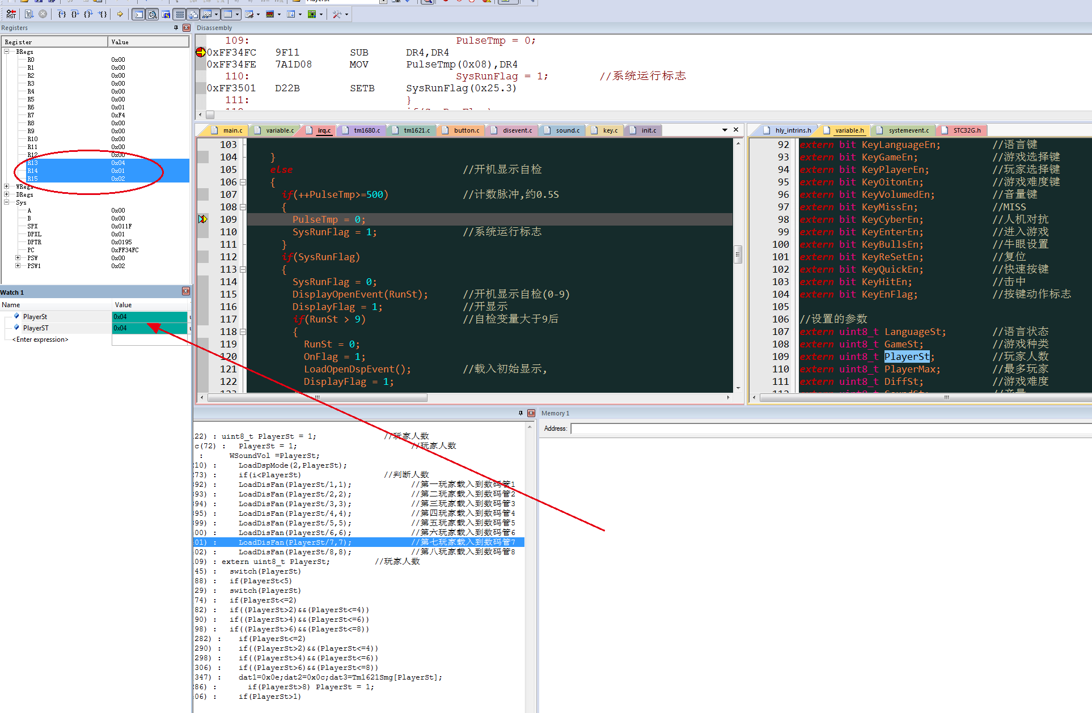The height and width of the screenshot is (713, 1092).
Task: Click the Memory 1 Address input field
Action: [x=831, y=428]
